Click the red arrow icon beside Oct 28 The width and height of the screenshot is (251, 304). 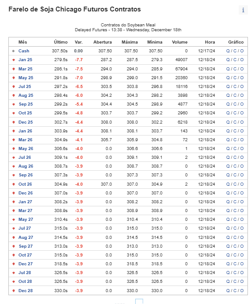[x=14, y=282]
